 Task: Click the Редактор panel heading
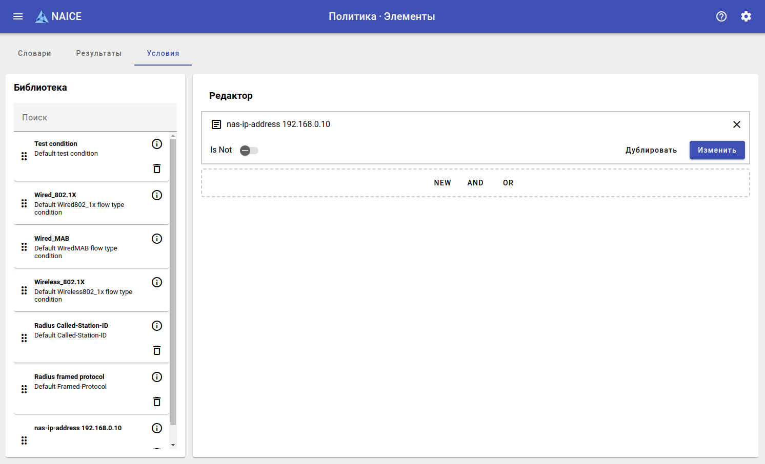[231, 96]
